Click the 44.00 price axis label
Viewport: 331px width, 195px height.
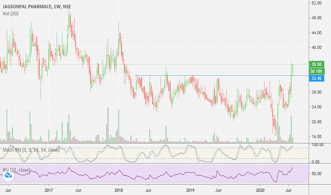tap(316, 33)
